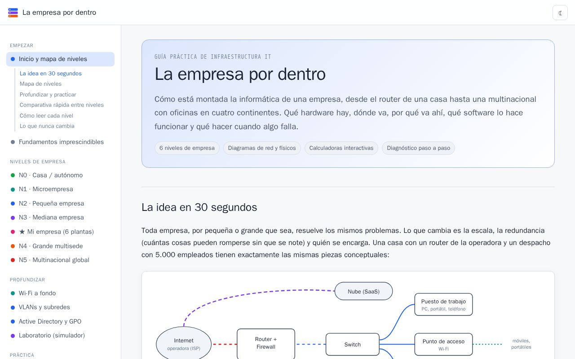The image size is (575, 359).
Task: Click the 'Diagramas de red y físicos' chip
Action: 262,148
